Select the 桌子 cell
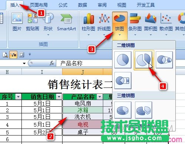 83,132
